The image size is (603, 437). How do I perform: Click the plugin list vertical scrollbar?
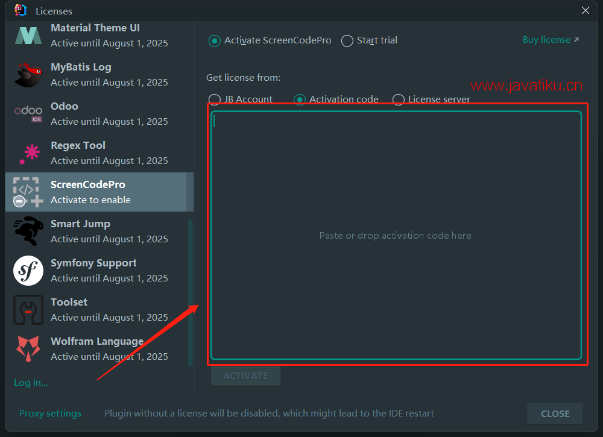190,292
